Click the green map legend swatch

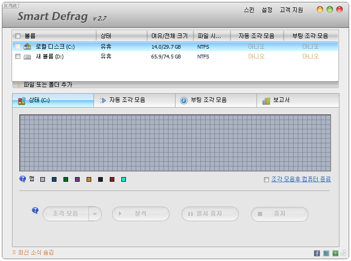pos(66,179)
